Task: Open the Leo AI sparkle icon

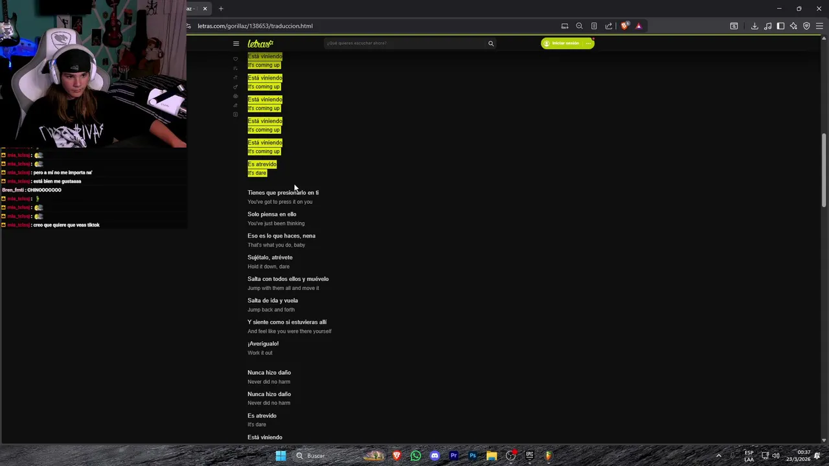Action: click(793, 26)
